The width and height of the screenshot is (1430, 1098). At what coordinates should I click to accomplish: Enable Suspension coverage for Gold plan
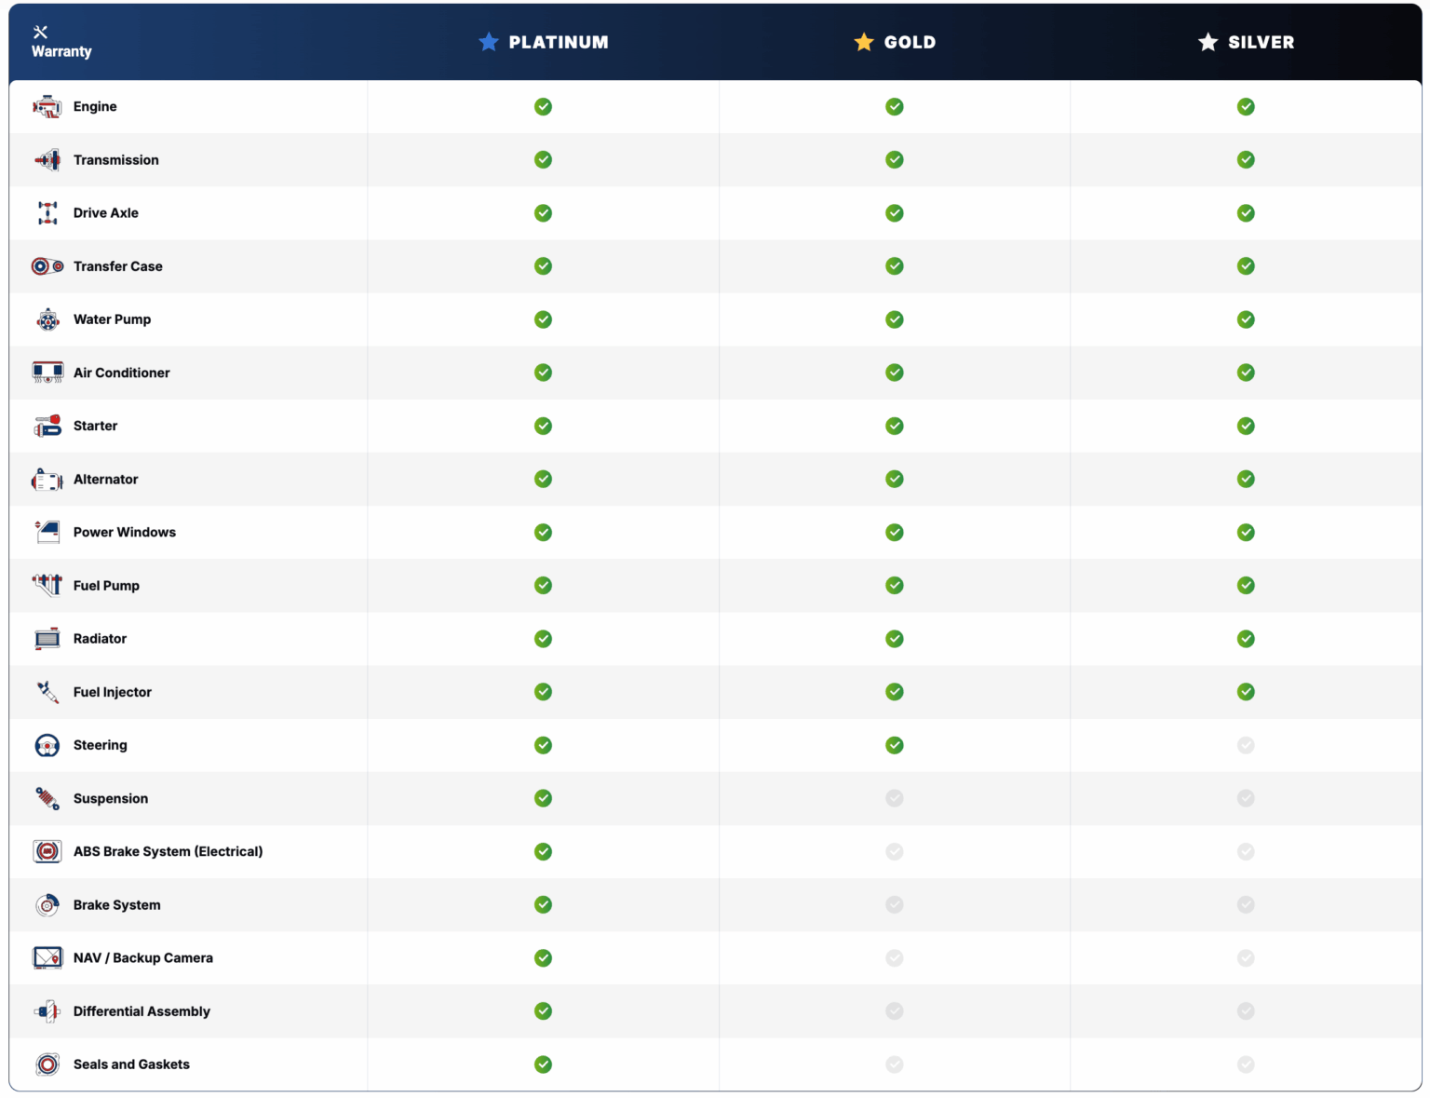click(894, 798)
